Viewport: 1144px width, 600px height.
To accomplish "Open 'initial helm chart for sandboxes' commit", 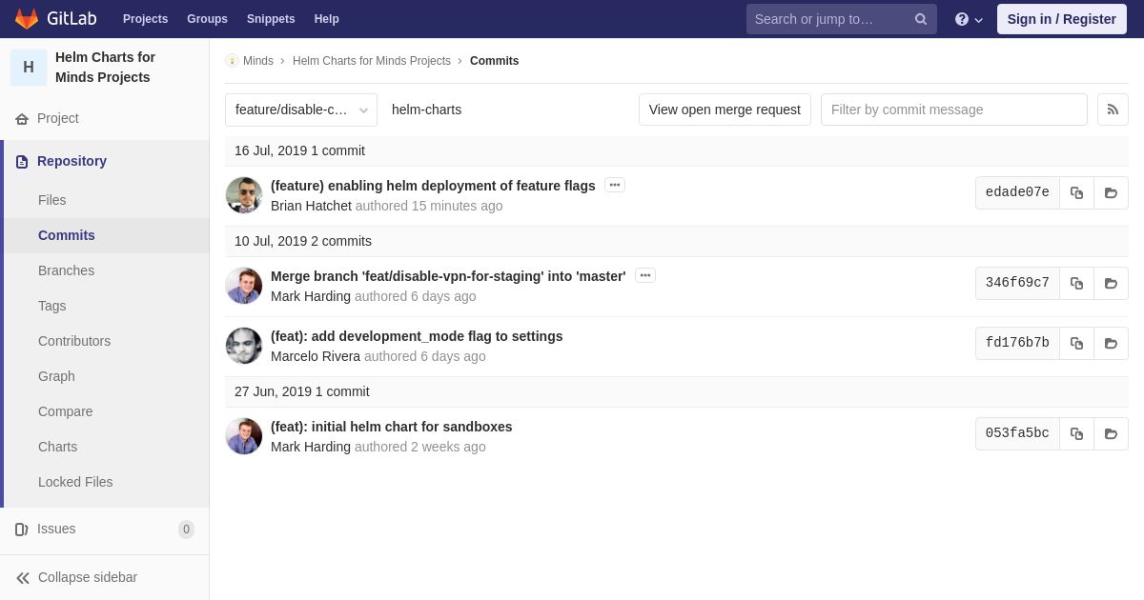I will [x=392, y=427].
